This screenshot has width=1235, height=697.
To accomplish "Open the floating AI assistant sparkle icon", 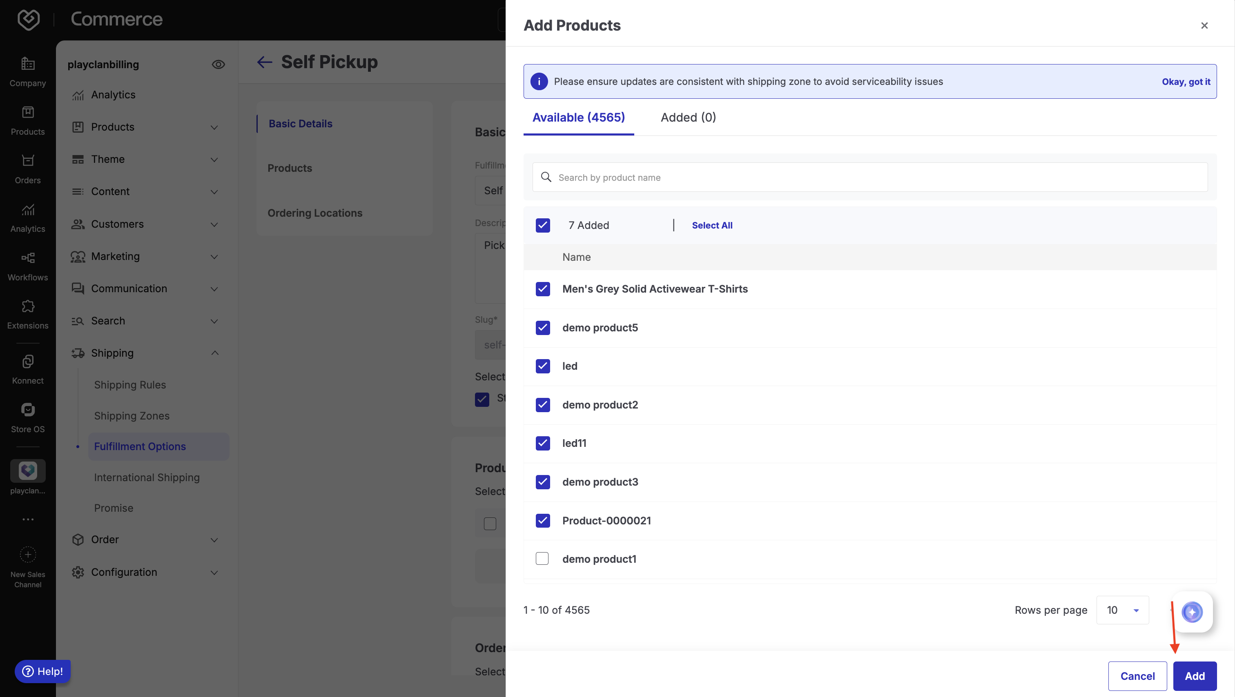I will (1192, 612).
